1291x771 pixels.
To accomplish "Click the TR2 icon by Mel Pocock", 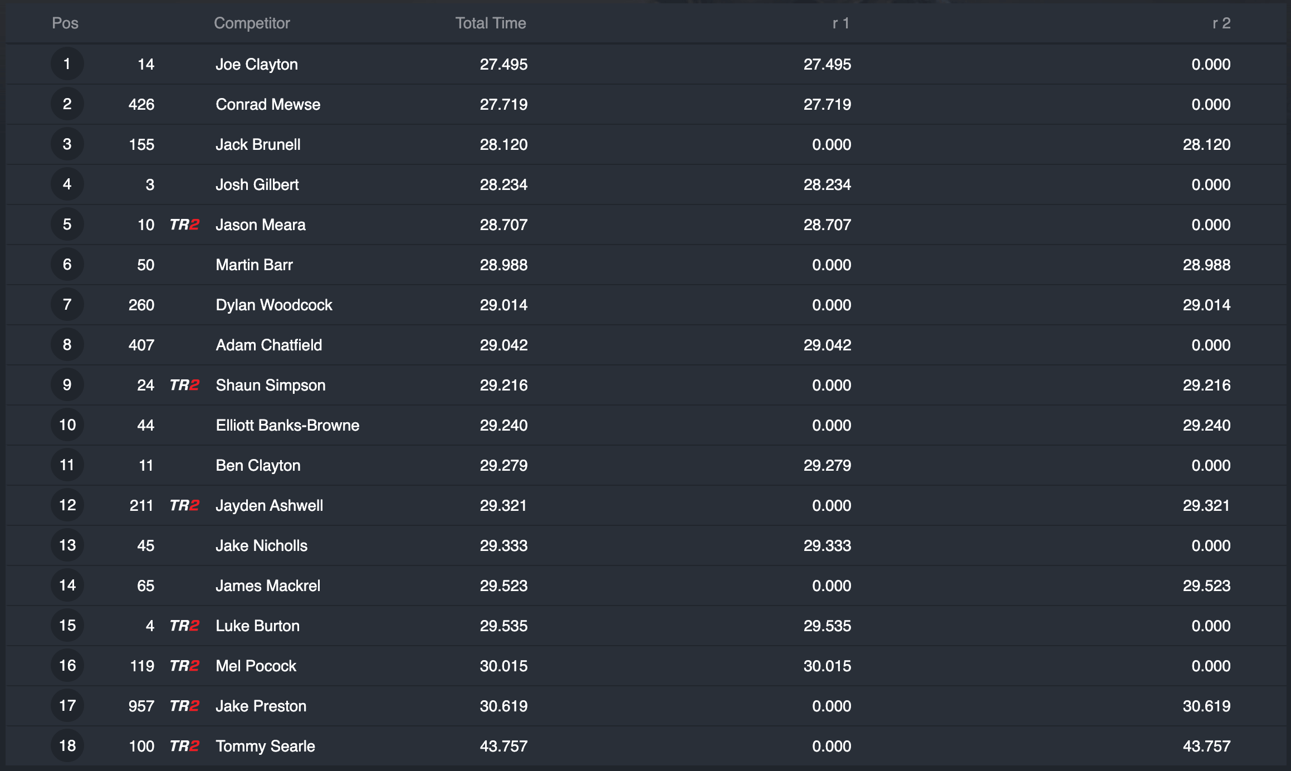I will click(x=184, y=666).
